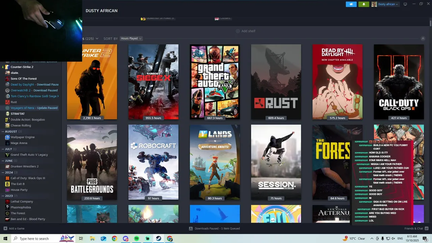Open Friends & Chat

coord(416,228)
